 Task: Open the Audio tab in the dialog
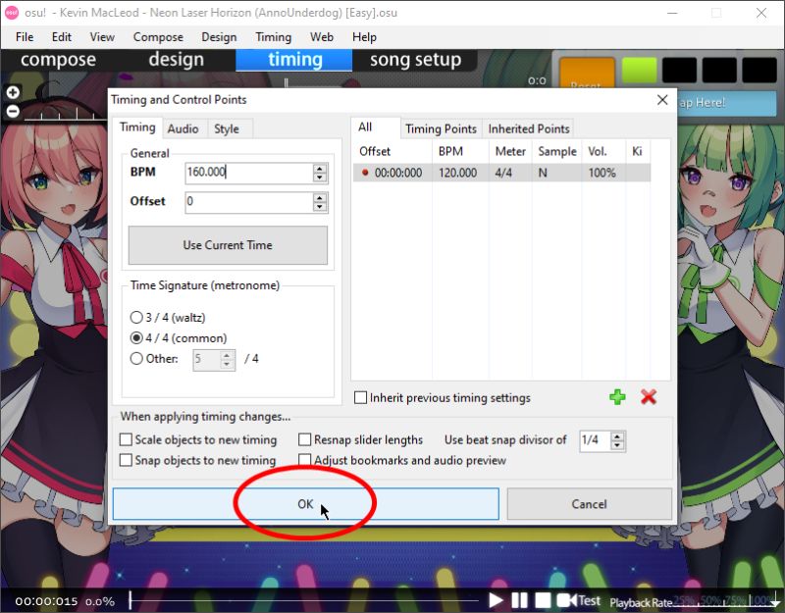click(x=183, y=128)
